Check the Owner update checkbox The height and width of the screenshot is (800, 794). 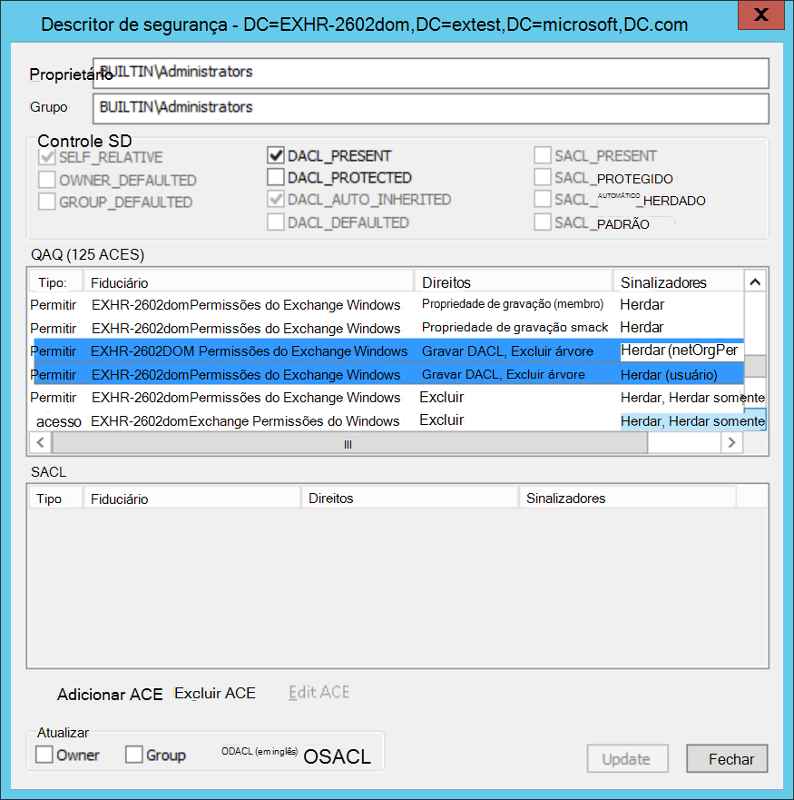click(x=44, y=754)
